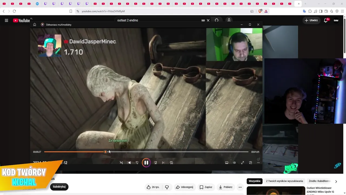Reload the browser page

click(x=14, y=11)
